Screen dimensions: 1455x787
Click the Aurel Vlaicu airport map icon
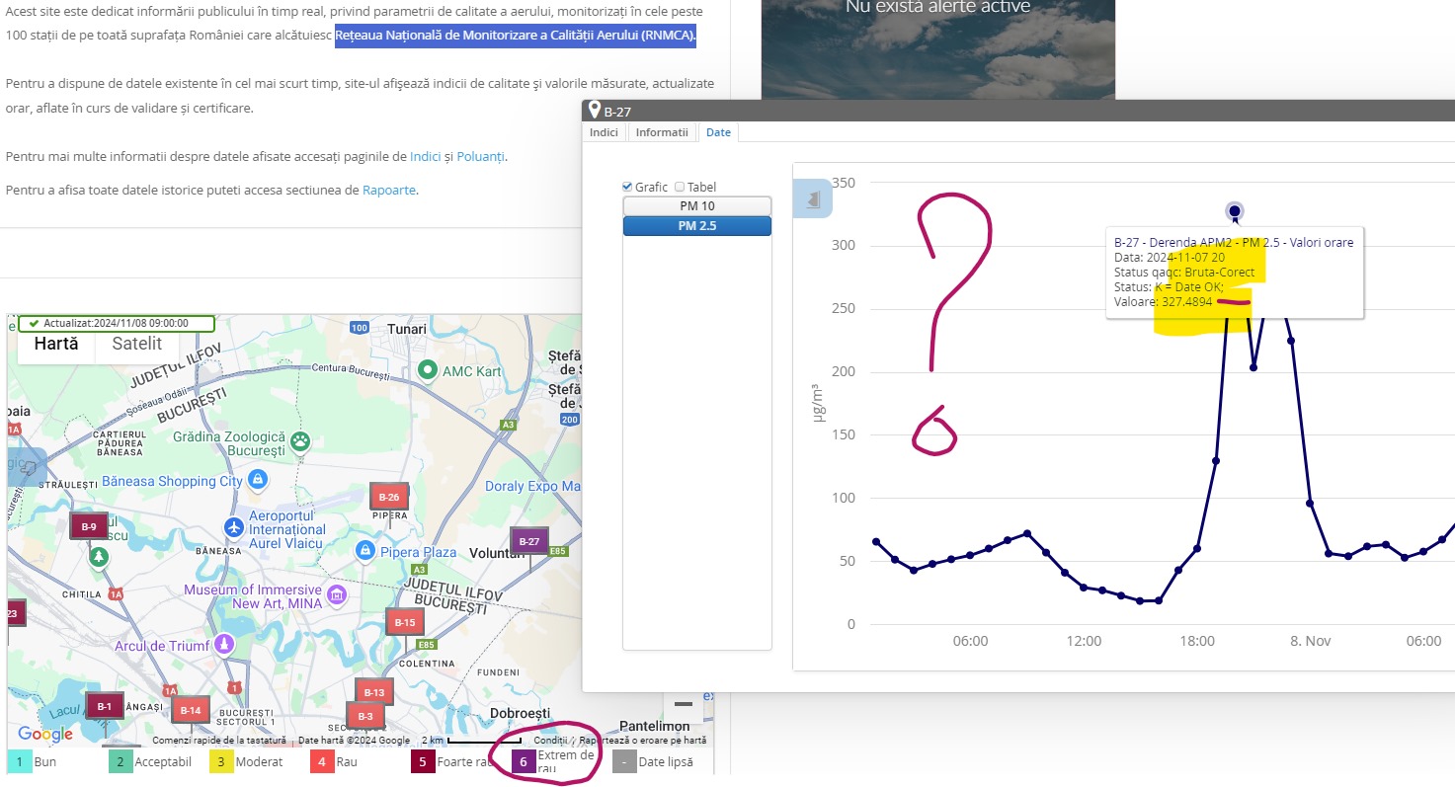[234, 527]
